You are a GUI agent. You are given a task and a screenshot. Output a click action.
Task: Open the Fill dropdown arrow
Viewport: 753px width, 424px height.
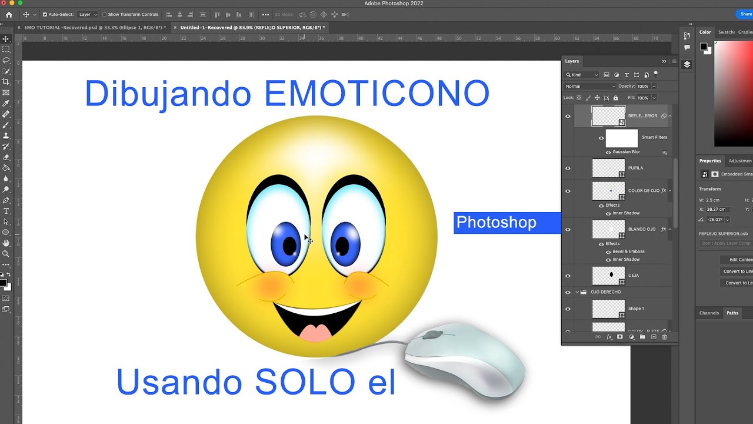[655, 98]
